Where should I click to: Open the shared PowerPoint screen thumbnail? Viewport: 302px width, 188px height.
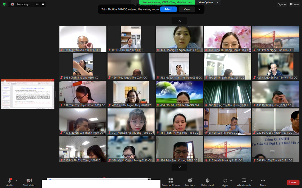28,94
